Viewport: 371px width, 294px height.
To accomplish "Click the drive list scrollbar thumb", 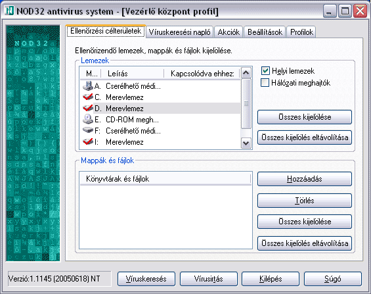I will point(246,103).
